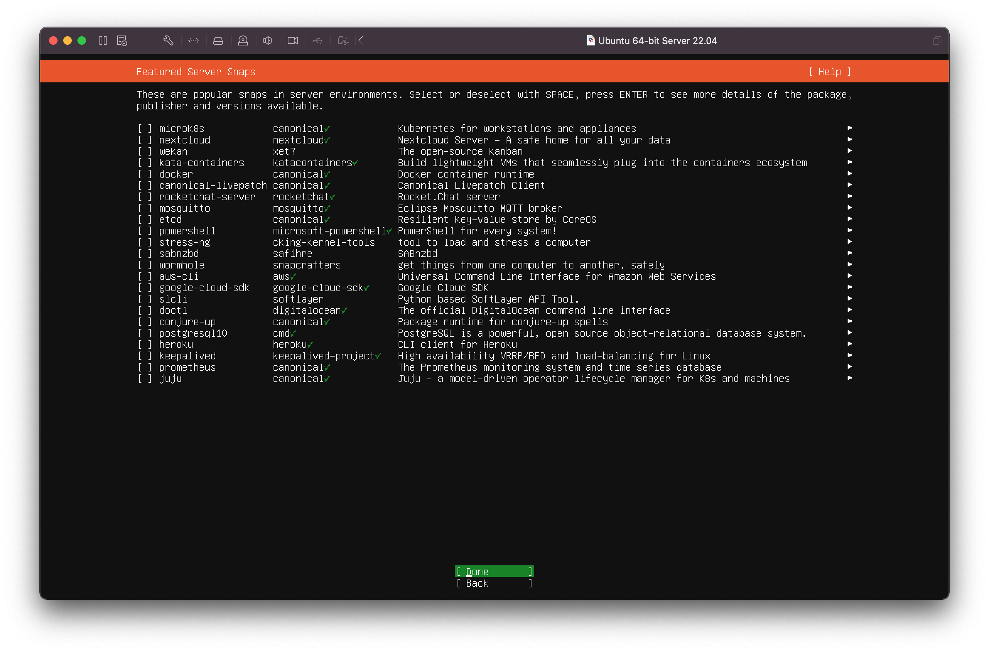The height and width of the screenshot is (652, 989).
Task: Click the camera icon in toolbar
Action: 293,40
